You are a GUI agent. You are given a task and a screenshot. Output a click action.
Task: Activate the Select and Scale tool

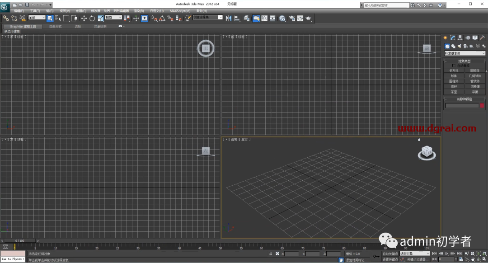(100, 19)
